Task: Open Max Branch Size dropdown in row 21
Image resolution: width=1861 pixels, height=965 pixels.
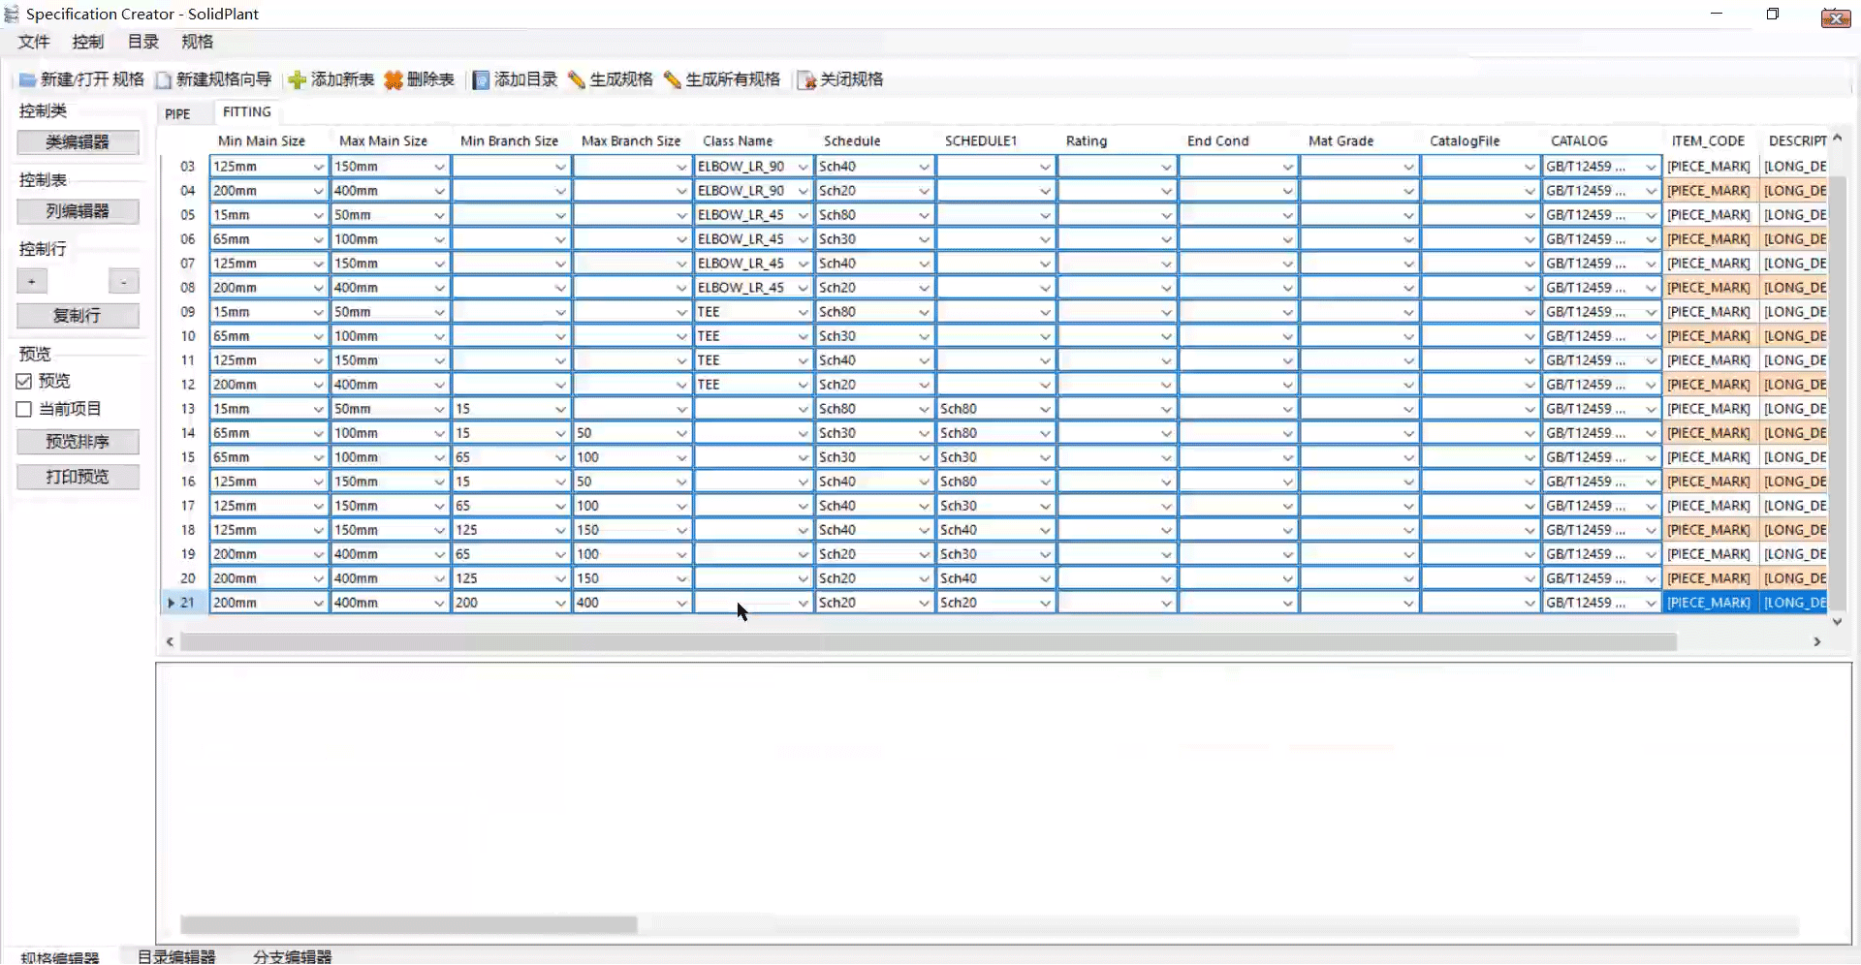Action: pyautogui.click(x=681, y=603)
